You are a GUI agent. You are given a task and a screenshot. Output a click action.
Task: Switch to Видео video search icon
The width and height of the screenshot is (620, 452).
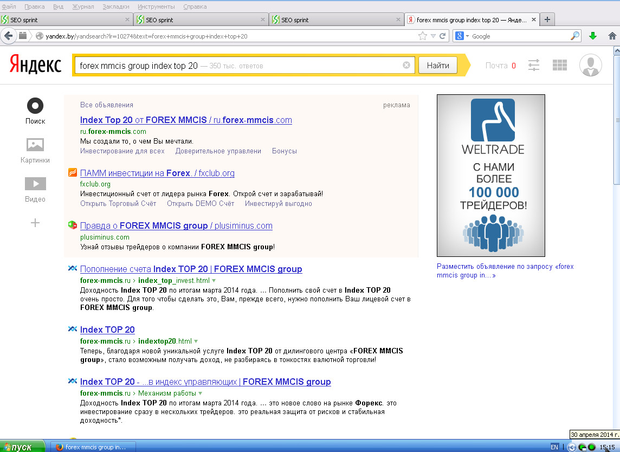35,184
